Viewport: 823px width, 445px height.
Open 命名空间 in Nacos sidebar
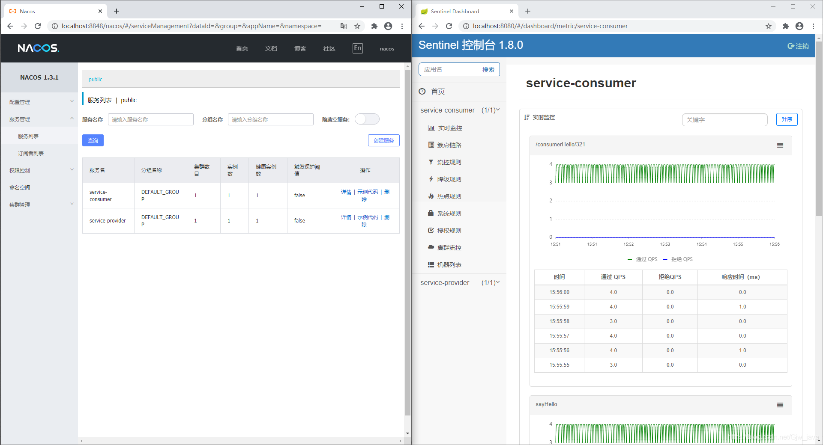coord(20,187)
